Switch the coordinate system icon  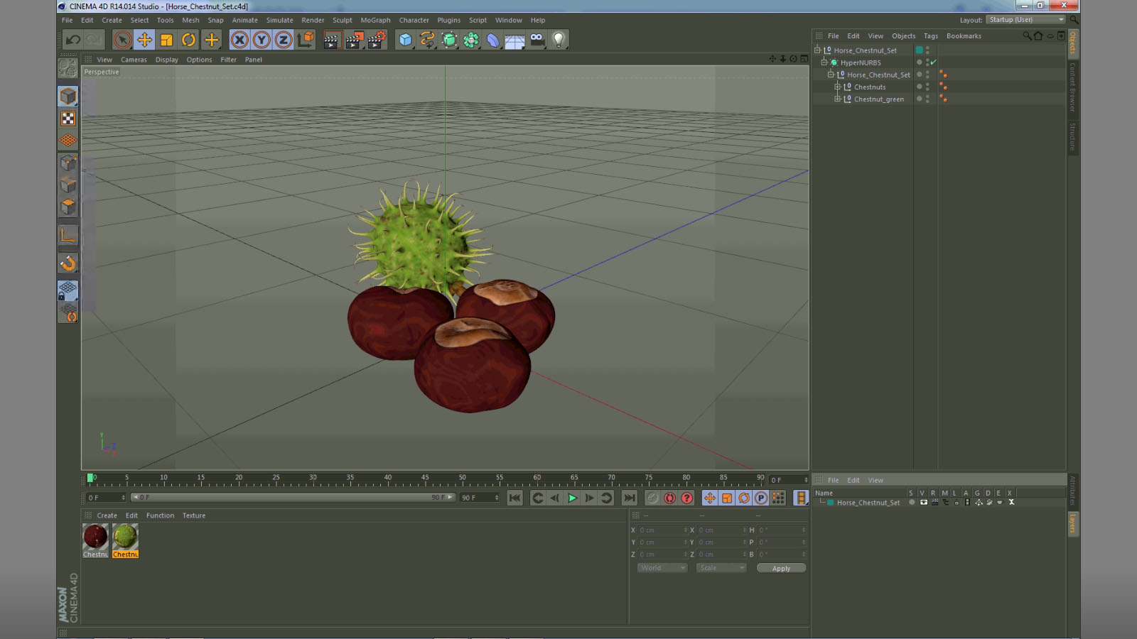(306, 40)
